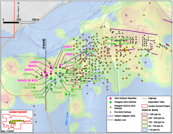Click the GS2404 label
The width and height of the screenshot is (173, 134).
coord(68,50)
